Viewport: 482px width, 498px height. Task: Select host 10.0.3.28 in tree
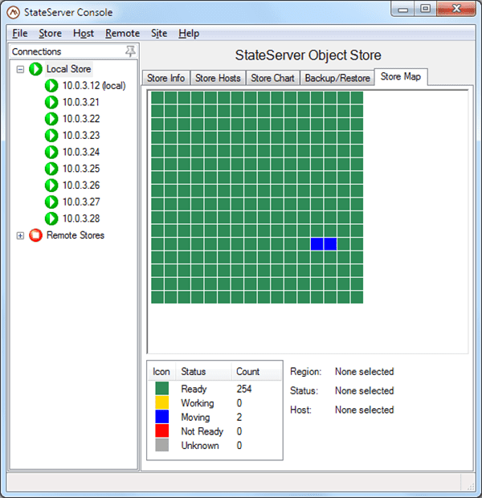(x=81, y=218)
